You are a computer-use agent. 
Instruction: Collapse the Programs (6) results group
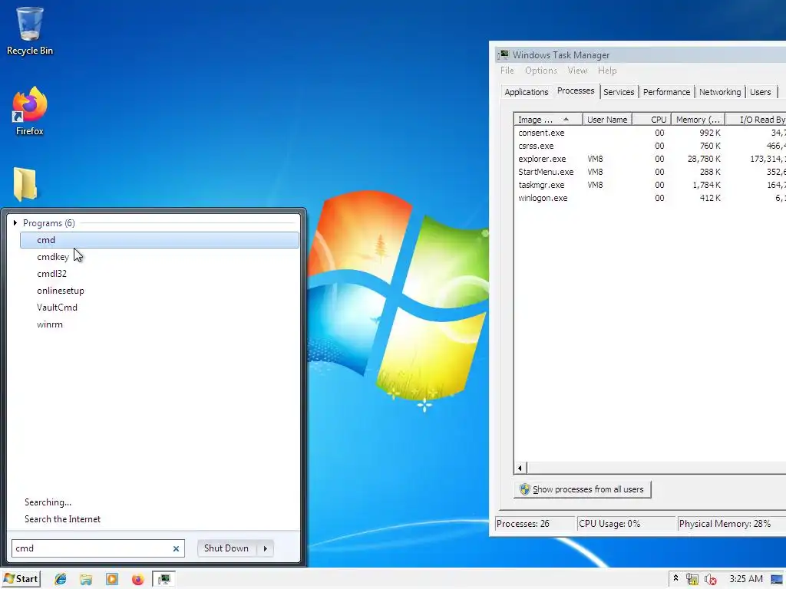click(x=15, y=223)
